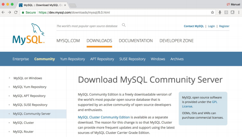Image resolution: width=242 pixels, height=137 pixels.
Task: Open the DEVELOPER ZONE nav item
Action: 176,41
